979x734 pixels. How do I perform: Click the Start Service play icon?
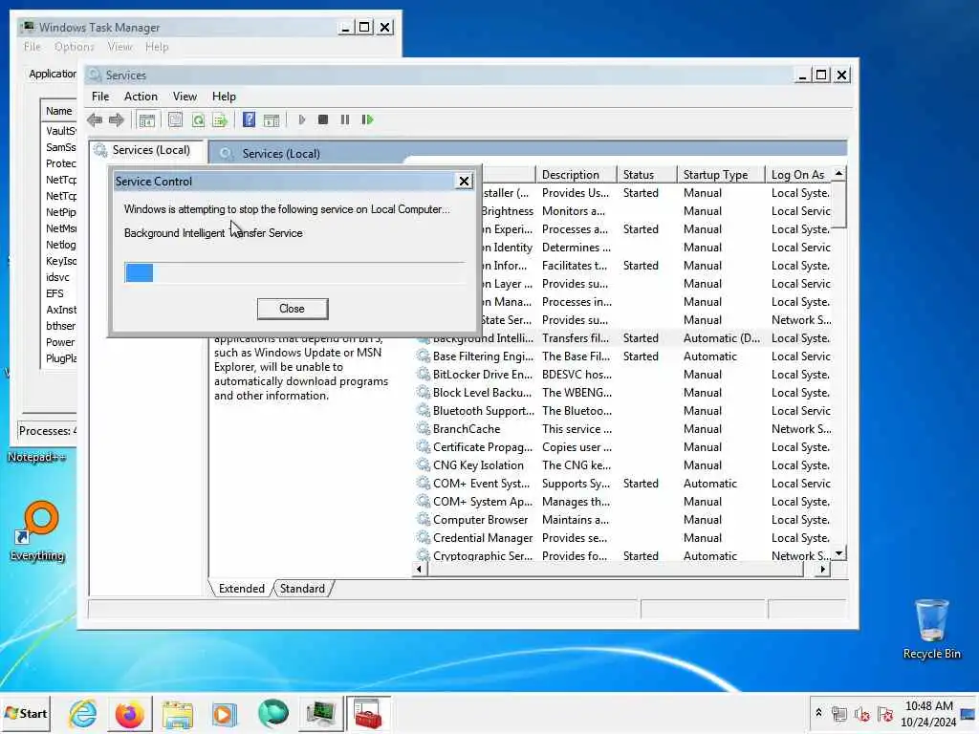[x=302, y=119]
